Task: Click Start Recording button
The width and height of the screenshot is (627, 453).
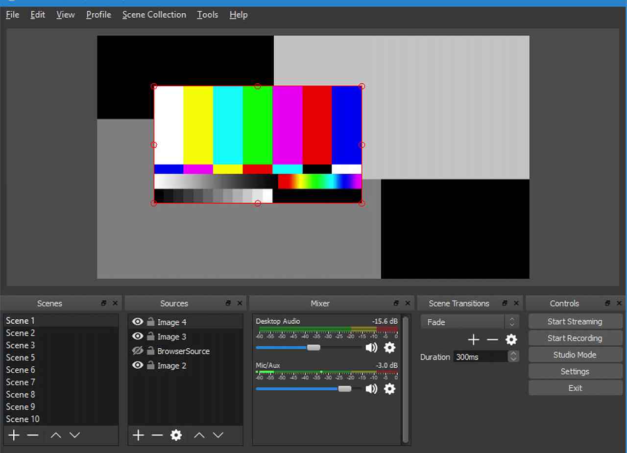Action: pos(575,338)
